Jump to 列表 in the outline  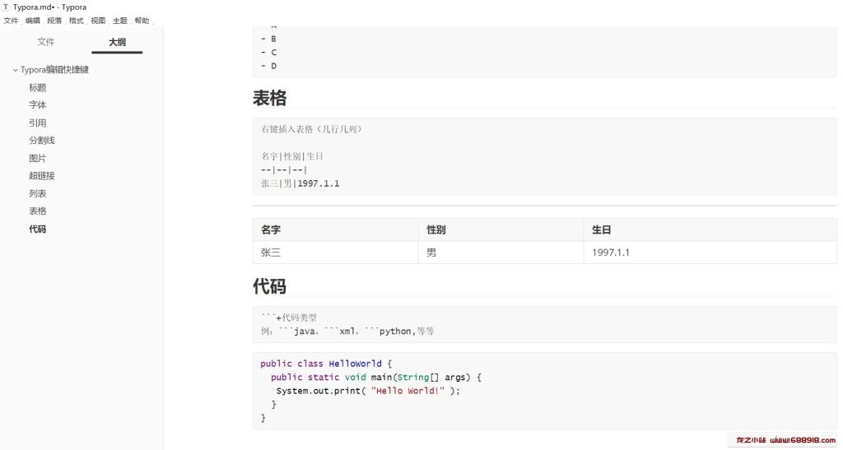pos(38,193)
